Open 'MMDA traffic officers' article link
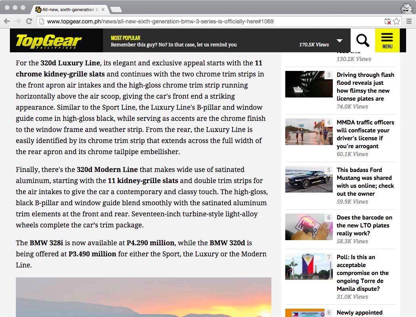416x317 pixels. coord(365,134)
